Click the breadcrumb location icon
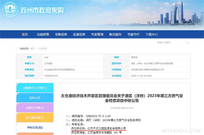This screenshot has width=204, height=135. coord(17,48)
